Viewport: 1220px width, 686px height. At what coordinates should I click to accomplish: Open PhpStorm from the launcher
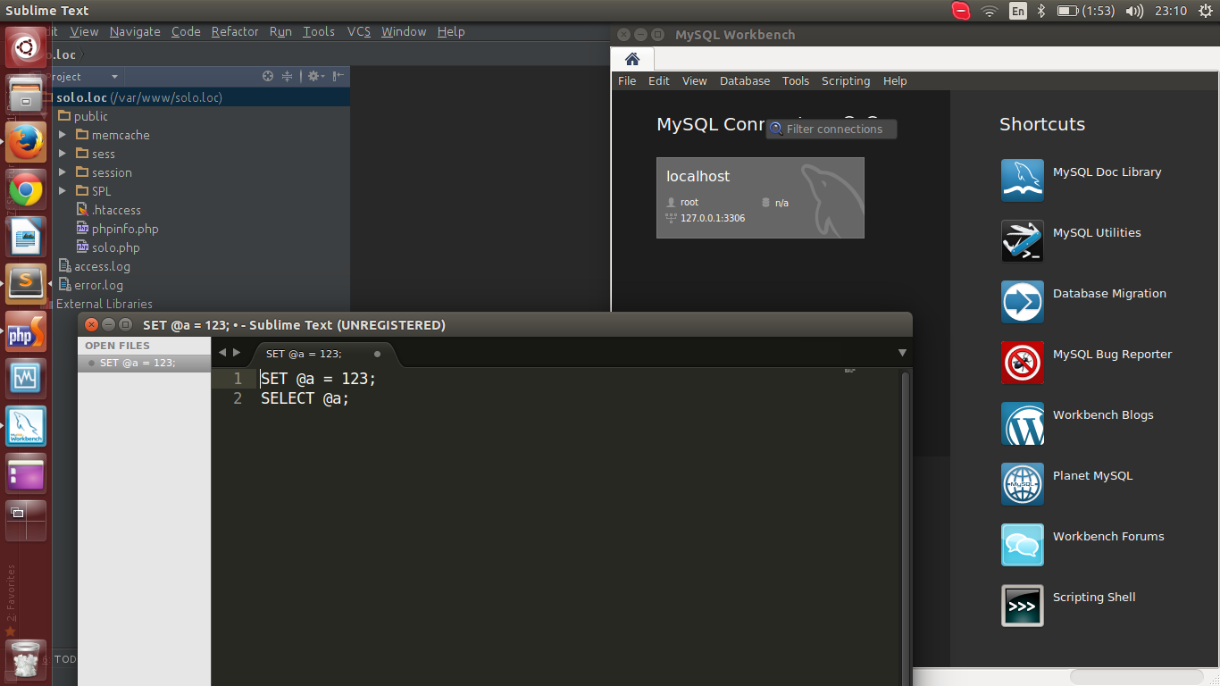(26, 331)
